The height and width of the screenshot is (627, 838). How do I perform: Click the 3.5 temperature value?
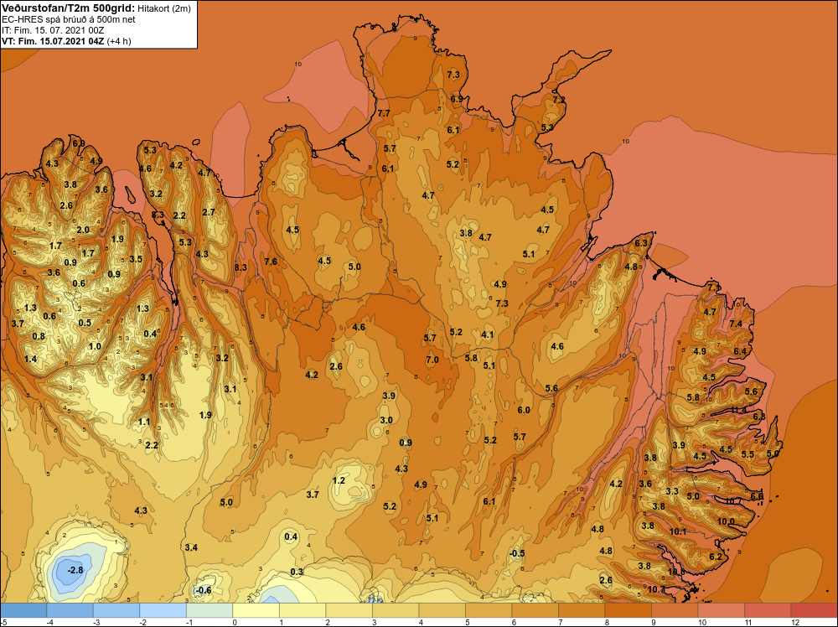coord(137,259)
